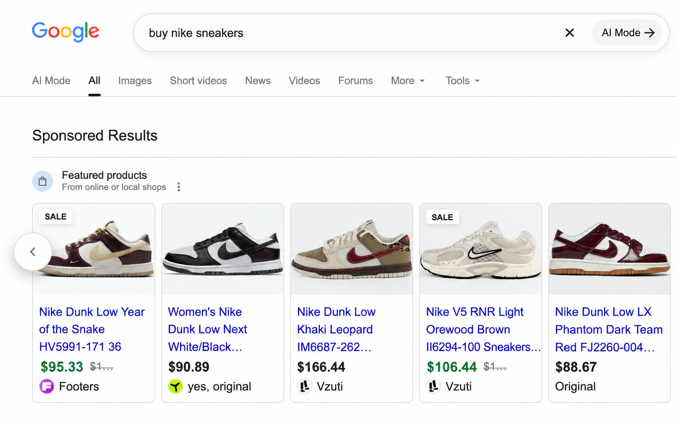Viewport: 677px width, 422px height.
Task: Click the White/Black Dunk Low shoe image
Action: 223,249
